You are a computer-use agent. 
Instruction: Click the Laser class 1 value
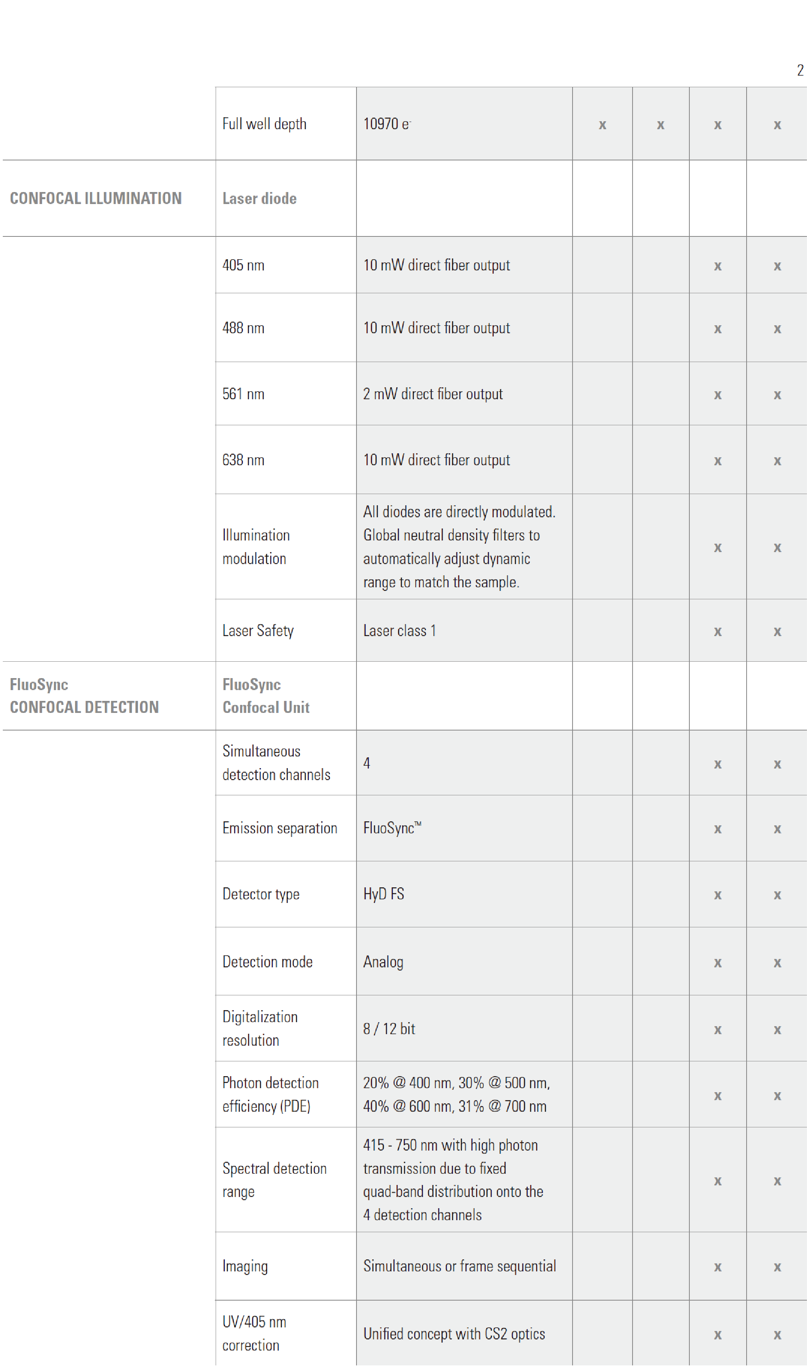coord(399,630)
